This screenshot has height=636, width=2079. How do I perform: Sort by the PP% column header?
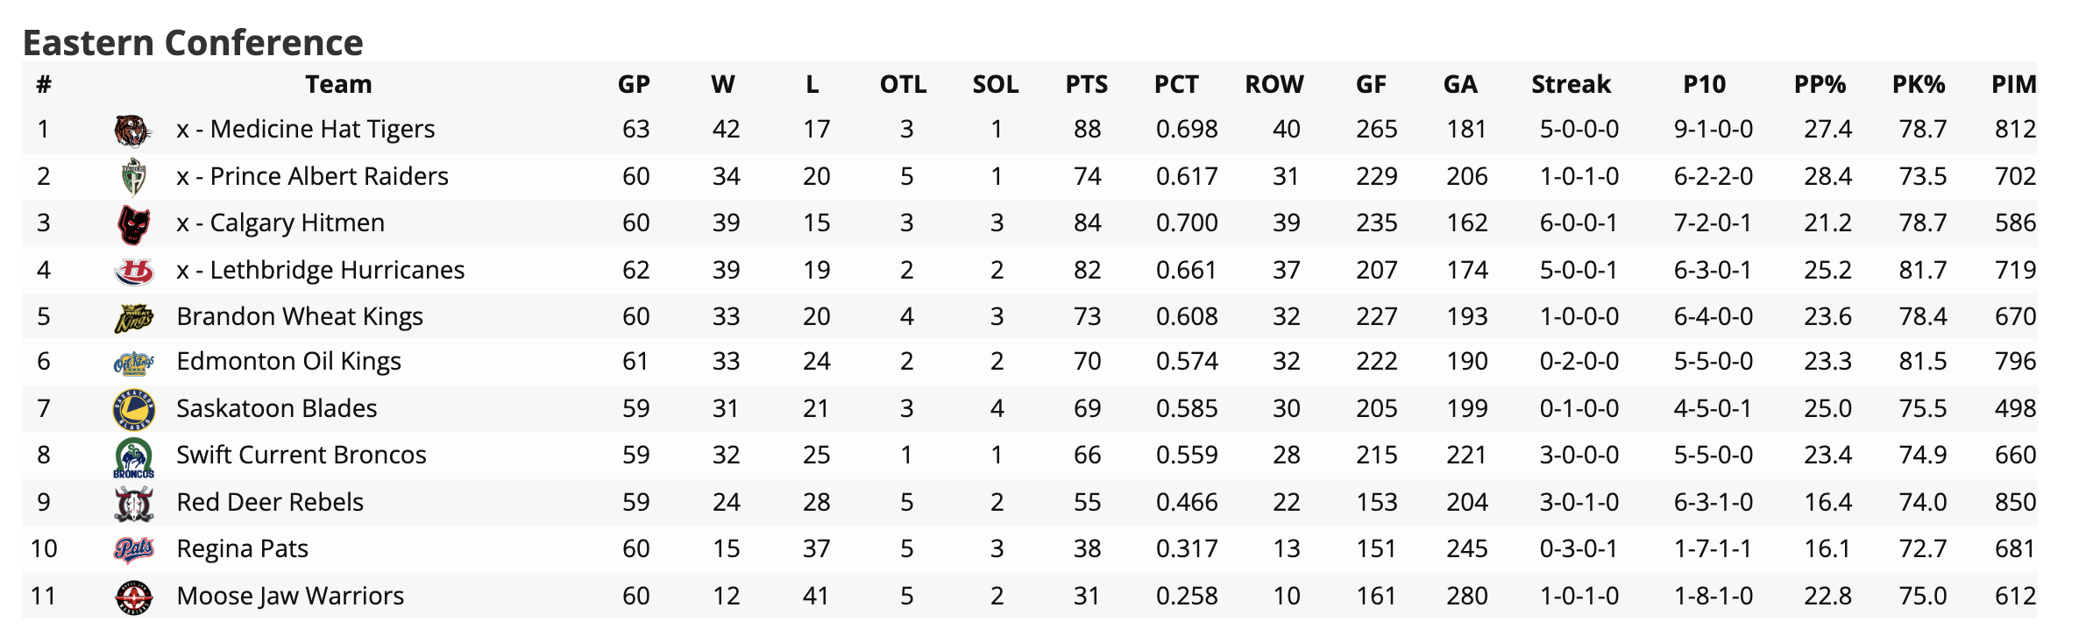[1820, 85]
